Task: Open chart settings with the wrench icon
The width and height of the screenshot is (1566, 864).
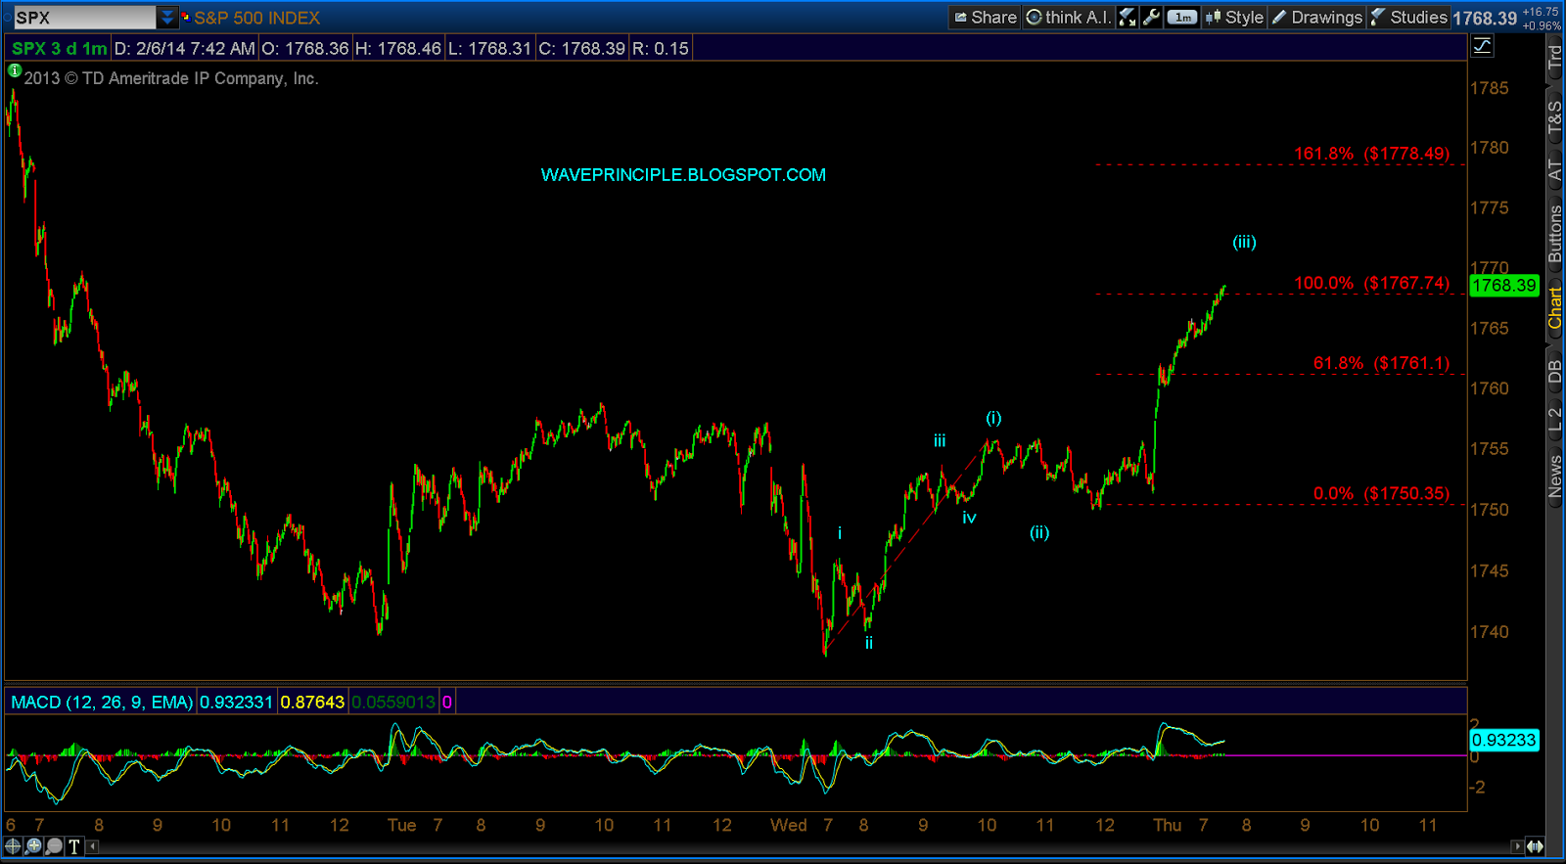Action: coord(1151,17)
